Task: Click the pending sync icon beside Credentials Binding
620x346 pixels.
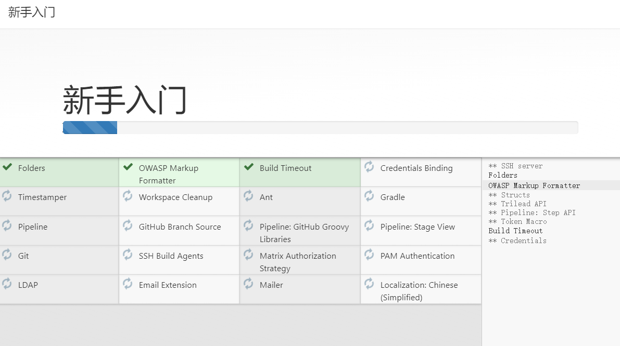Action: pos(369,167)
